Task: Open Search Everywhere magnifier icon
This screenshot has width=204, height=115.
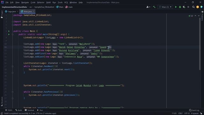Action: (x=193, y=7)
